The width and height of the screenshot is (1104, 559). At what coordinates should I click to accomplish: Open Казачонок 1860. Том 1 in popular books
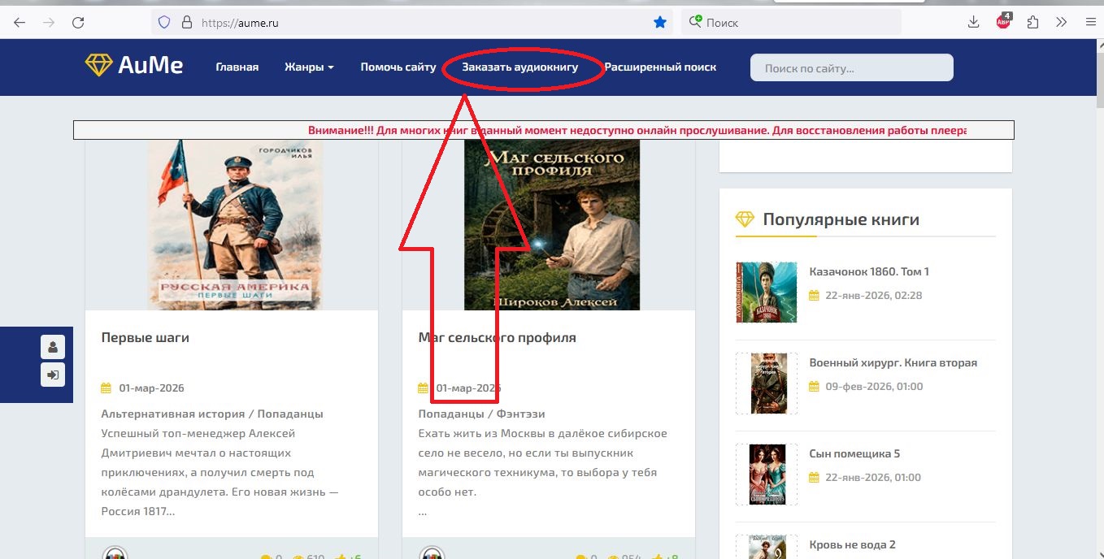[x=869, y=271]
